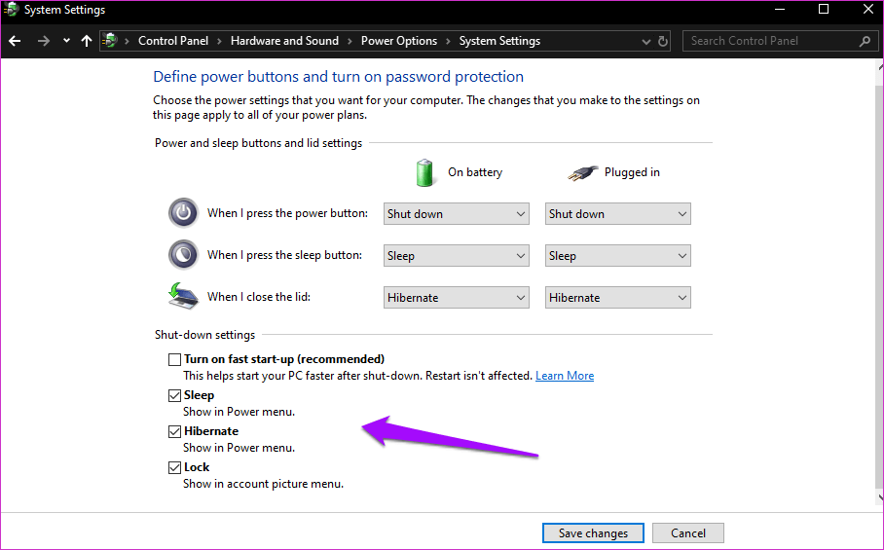The image size is (884, 550).
Task: Go forward using the forward arrow
Action: point(44,41)
